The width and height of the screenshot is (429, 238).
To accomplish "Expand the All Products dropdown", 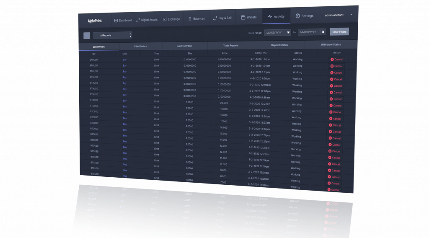I will tap(130, 36).
